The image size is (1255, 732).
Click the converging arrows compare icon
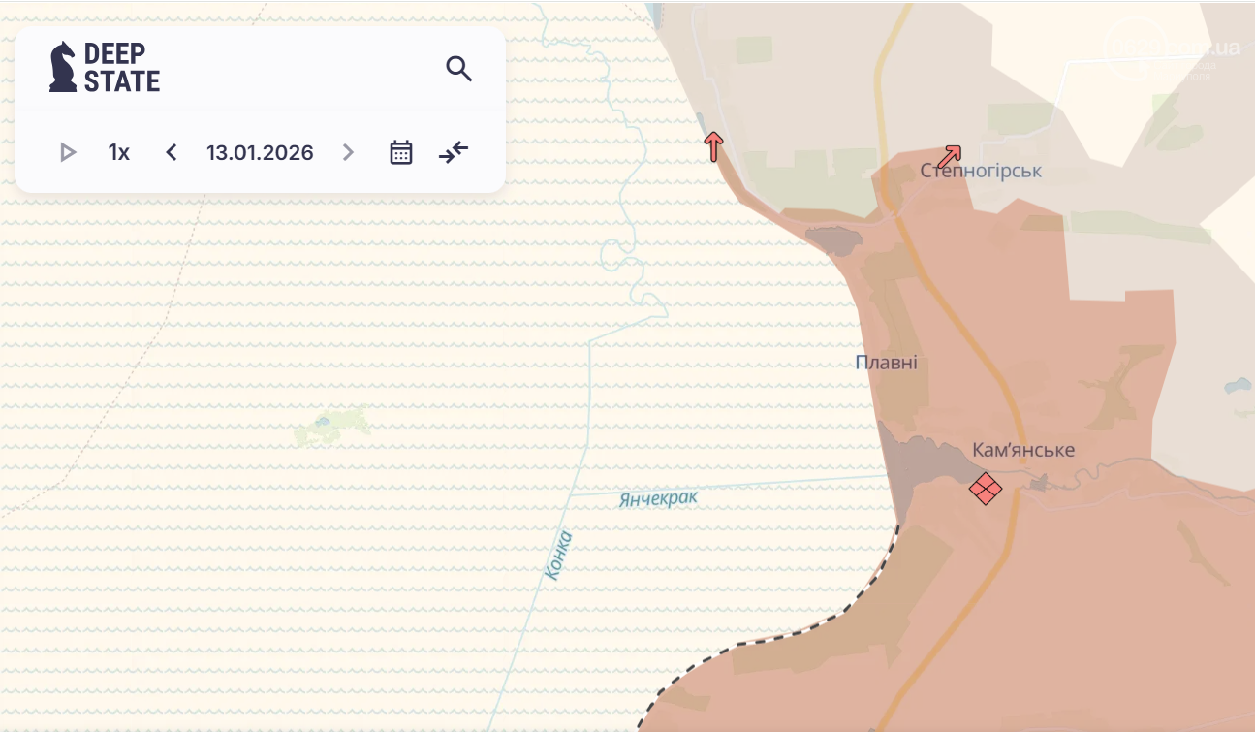point(453,152)
